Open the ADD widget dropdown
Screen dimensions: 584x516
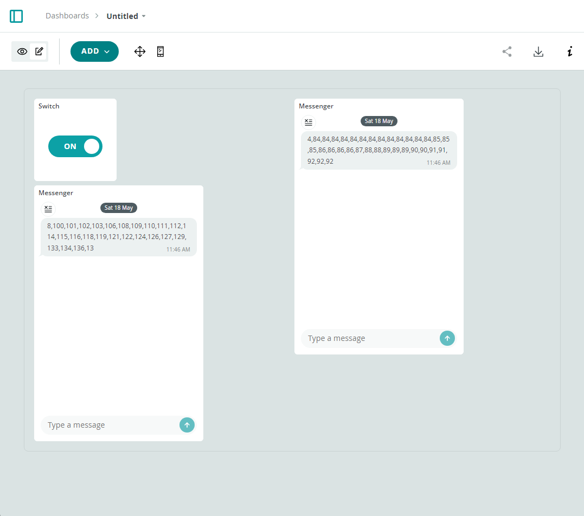[x=94, y=51]
